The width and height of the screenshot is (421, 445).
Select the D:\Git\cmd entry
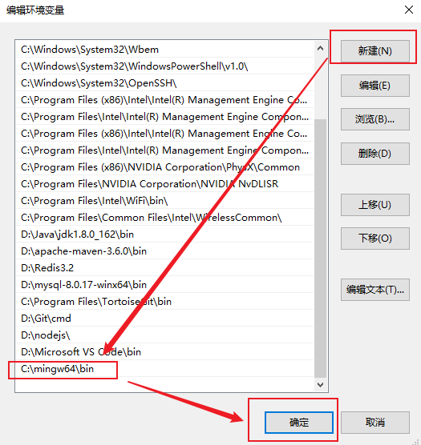coord(165,318)
